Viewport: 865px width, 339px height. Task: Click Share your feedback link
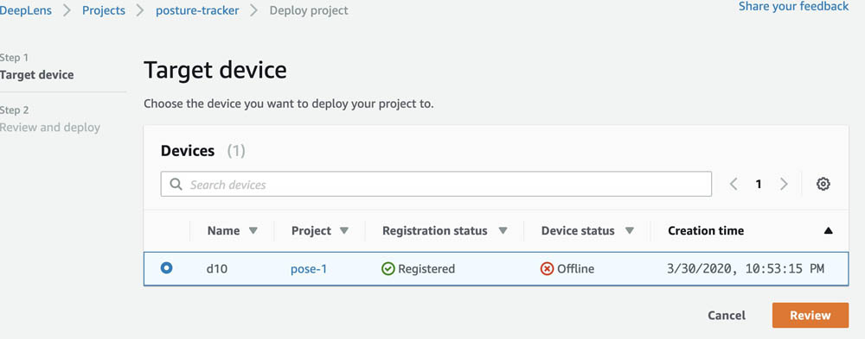[794, 6]
